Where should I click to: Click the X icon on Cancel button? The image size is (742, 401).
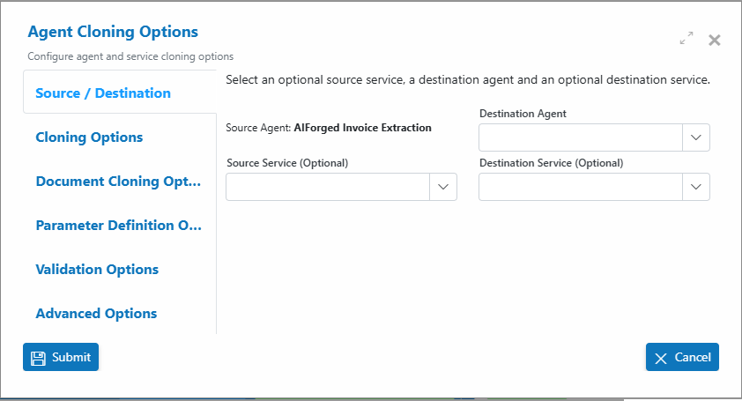point(661,359)
